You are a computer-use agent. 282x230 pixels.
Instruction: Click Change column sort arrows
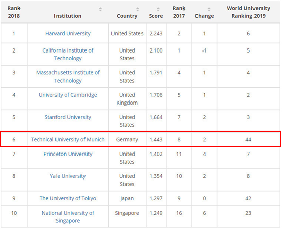[209, 9]
